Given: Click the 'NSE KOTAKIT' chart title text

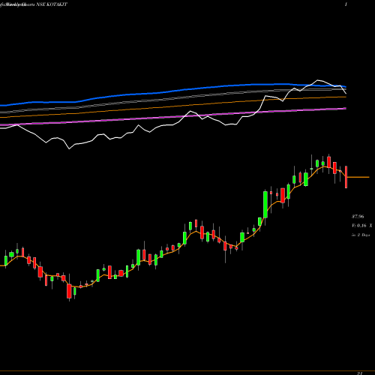Looking at the screenshot, I should tap(52, 4).
